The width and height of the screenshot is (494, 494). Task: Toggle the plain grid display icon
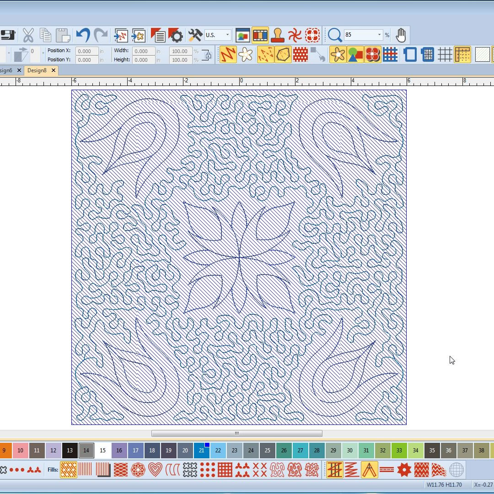[x=445, y=54]
